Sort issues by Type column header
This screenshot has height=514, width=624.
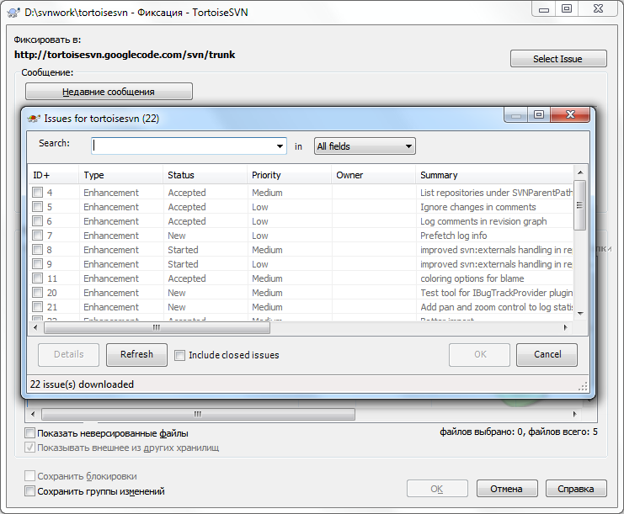[x=121, y=175]
